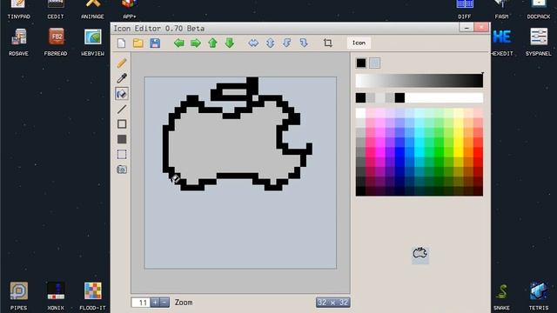Increase zoom with the plus button
This screenshot has width=557, height=313.
pos(155,303)
